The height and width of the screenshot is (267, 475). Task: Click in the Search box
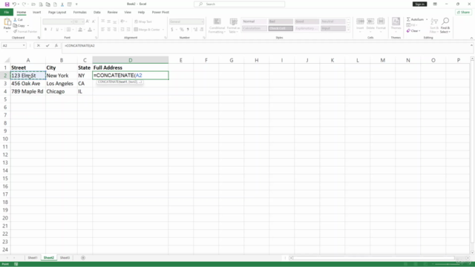[239, 4]
